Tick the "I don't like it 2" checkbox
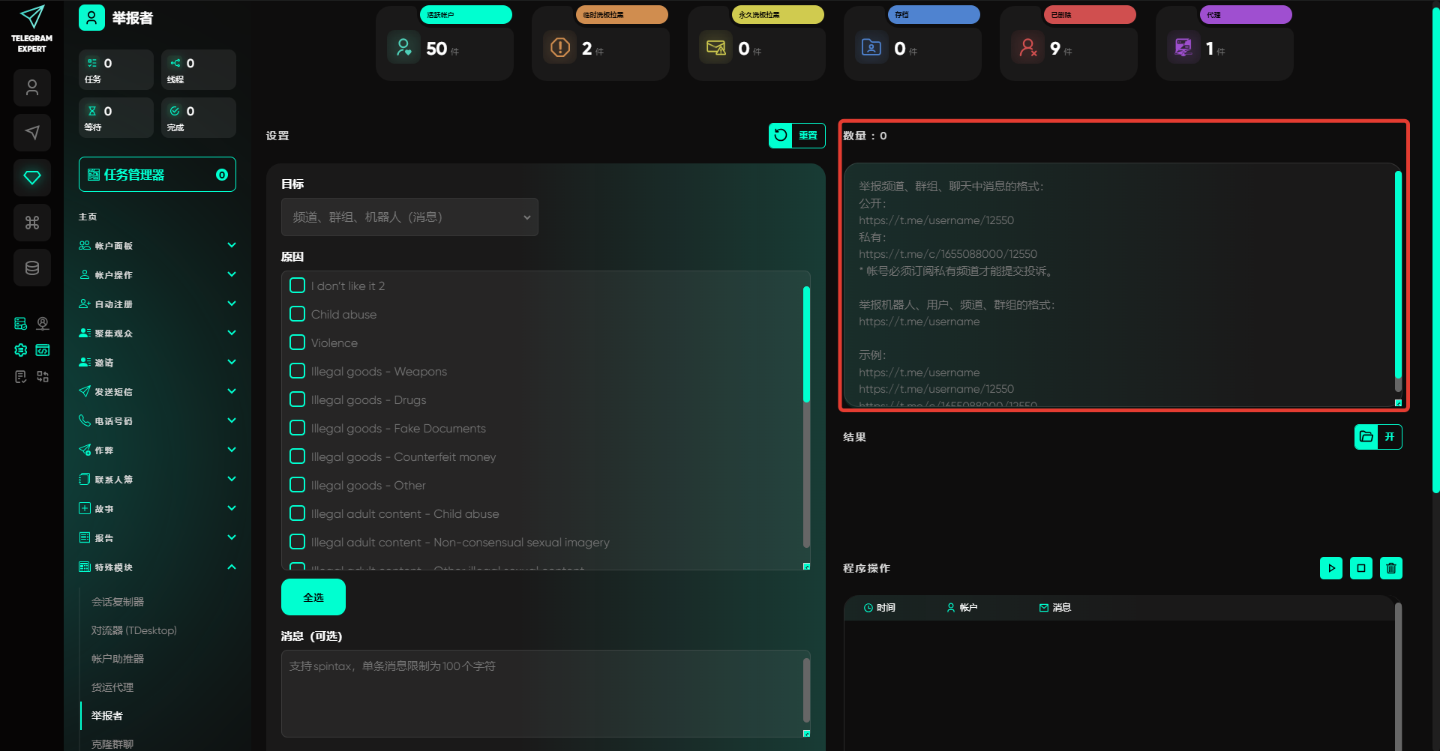The width and height of the screenshot is (1440, 751). click(298, 286)
